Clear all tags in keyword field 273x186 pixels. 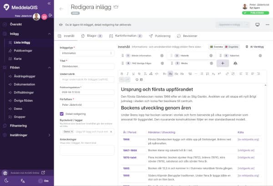(x=111, y=132)
